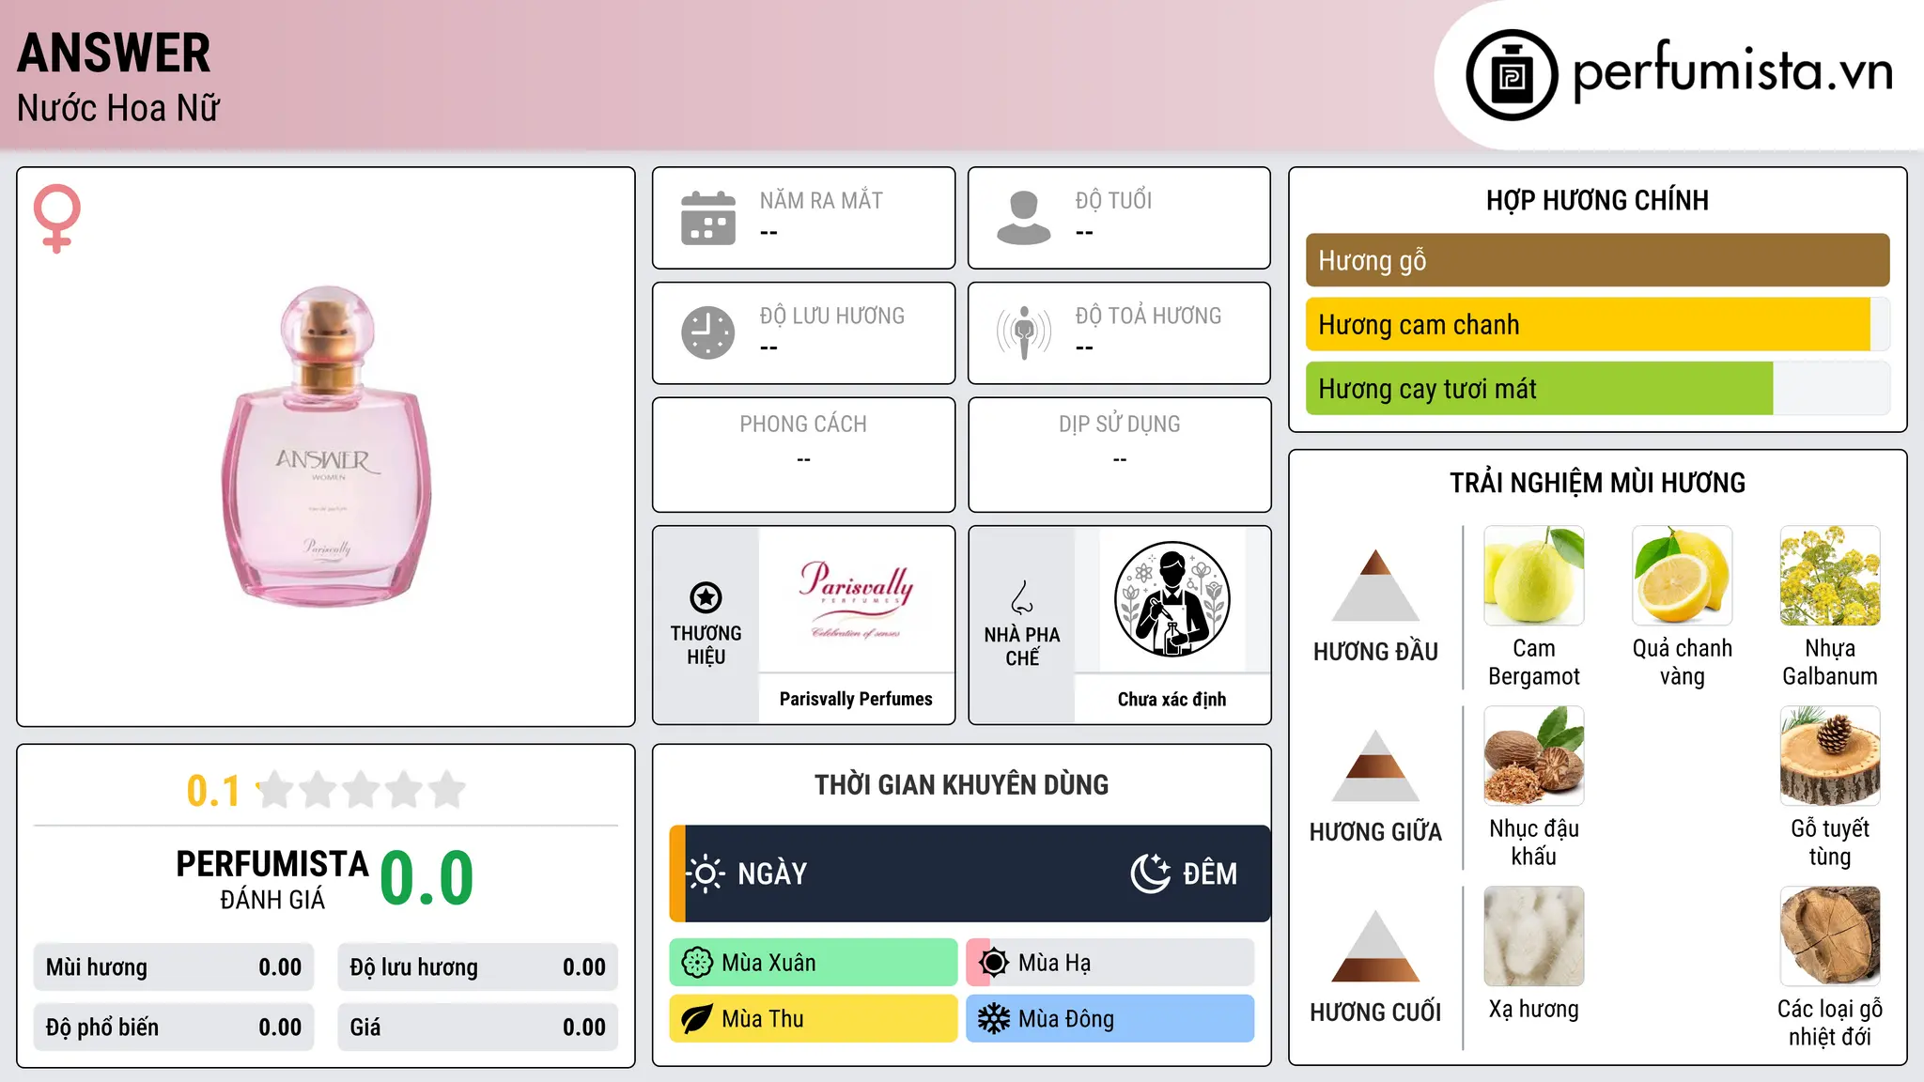
Task: Click the Ngày/Đêm usage time bar
Action: point(970,873)
